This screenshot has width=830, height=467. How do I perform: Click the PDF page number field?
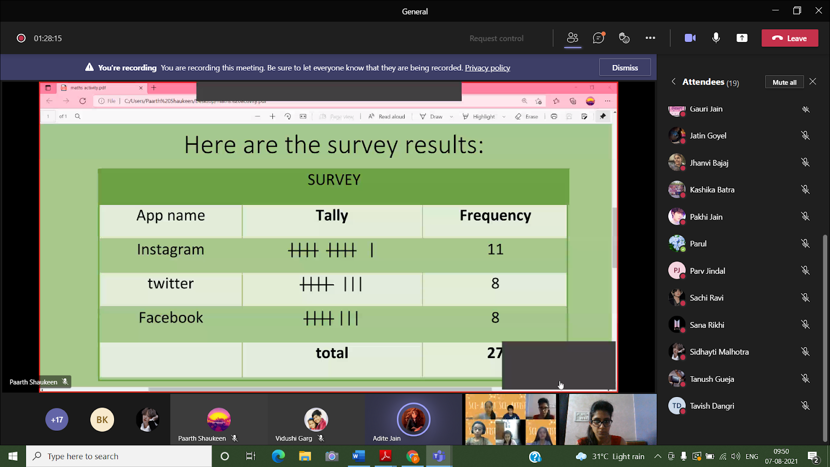[x=48, y=116]
